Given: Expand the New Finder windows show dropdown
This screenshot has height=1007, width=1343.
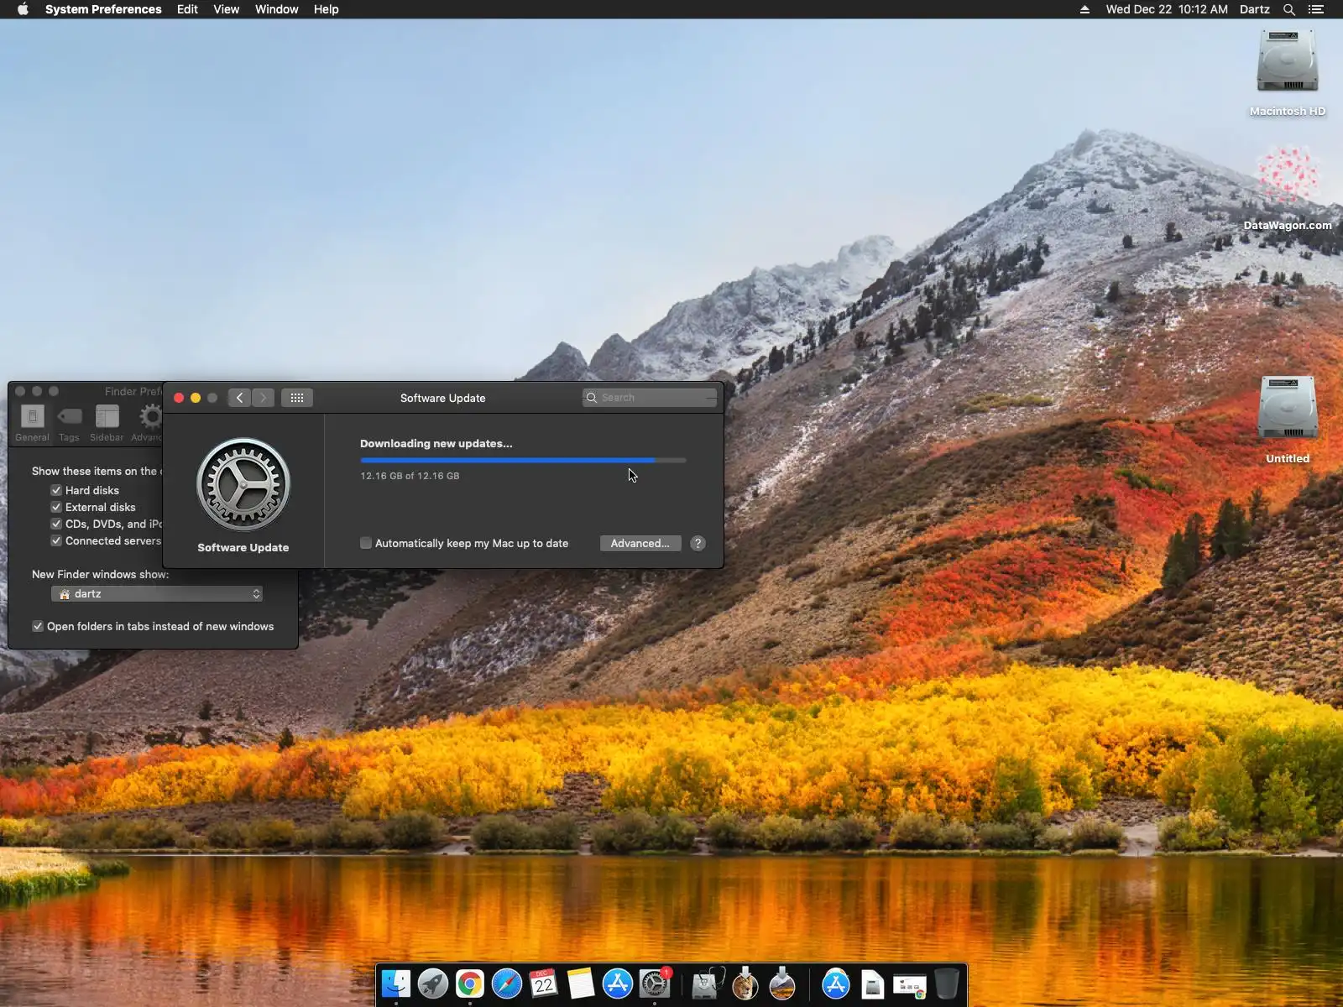Looking at the screenshot, I should 157,593.
